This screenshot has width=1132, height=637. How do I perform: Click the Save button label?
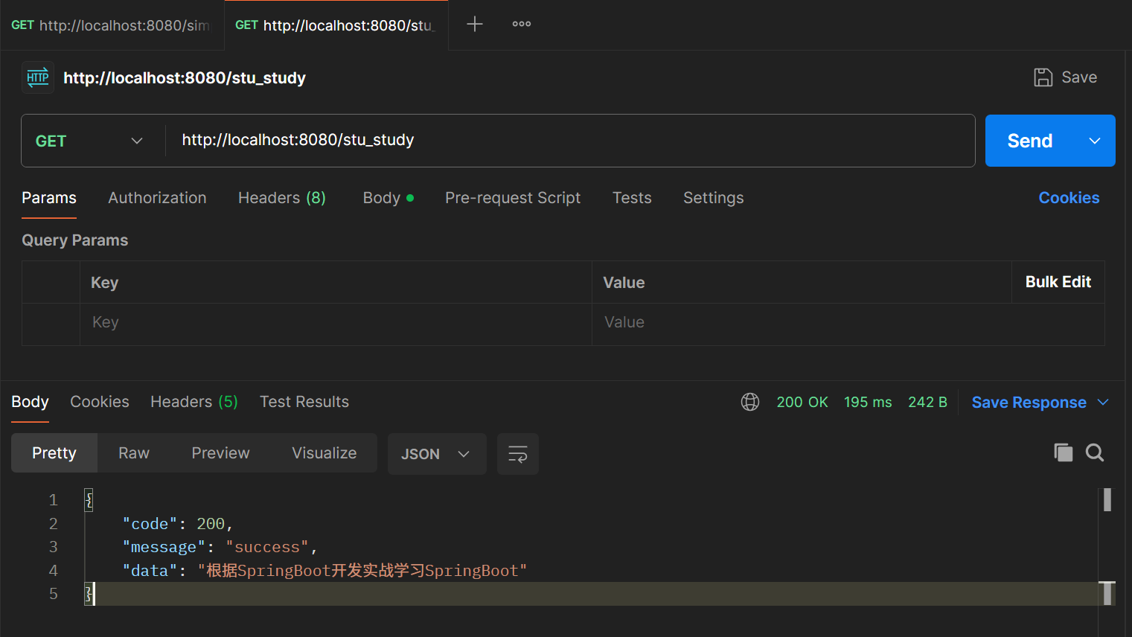pos(1079,77)
